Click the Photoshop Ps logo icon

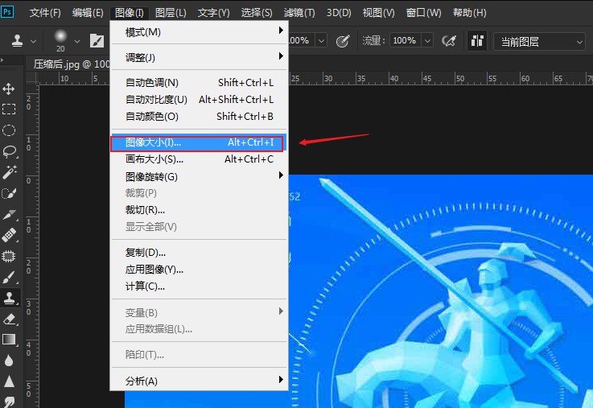[x=7, y=12]
